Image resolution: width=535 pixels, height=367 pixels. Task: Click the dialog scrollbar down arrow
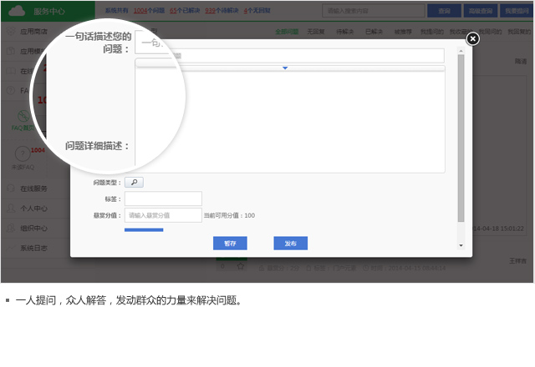(461, 245)
